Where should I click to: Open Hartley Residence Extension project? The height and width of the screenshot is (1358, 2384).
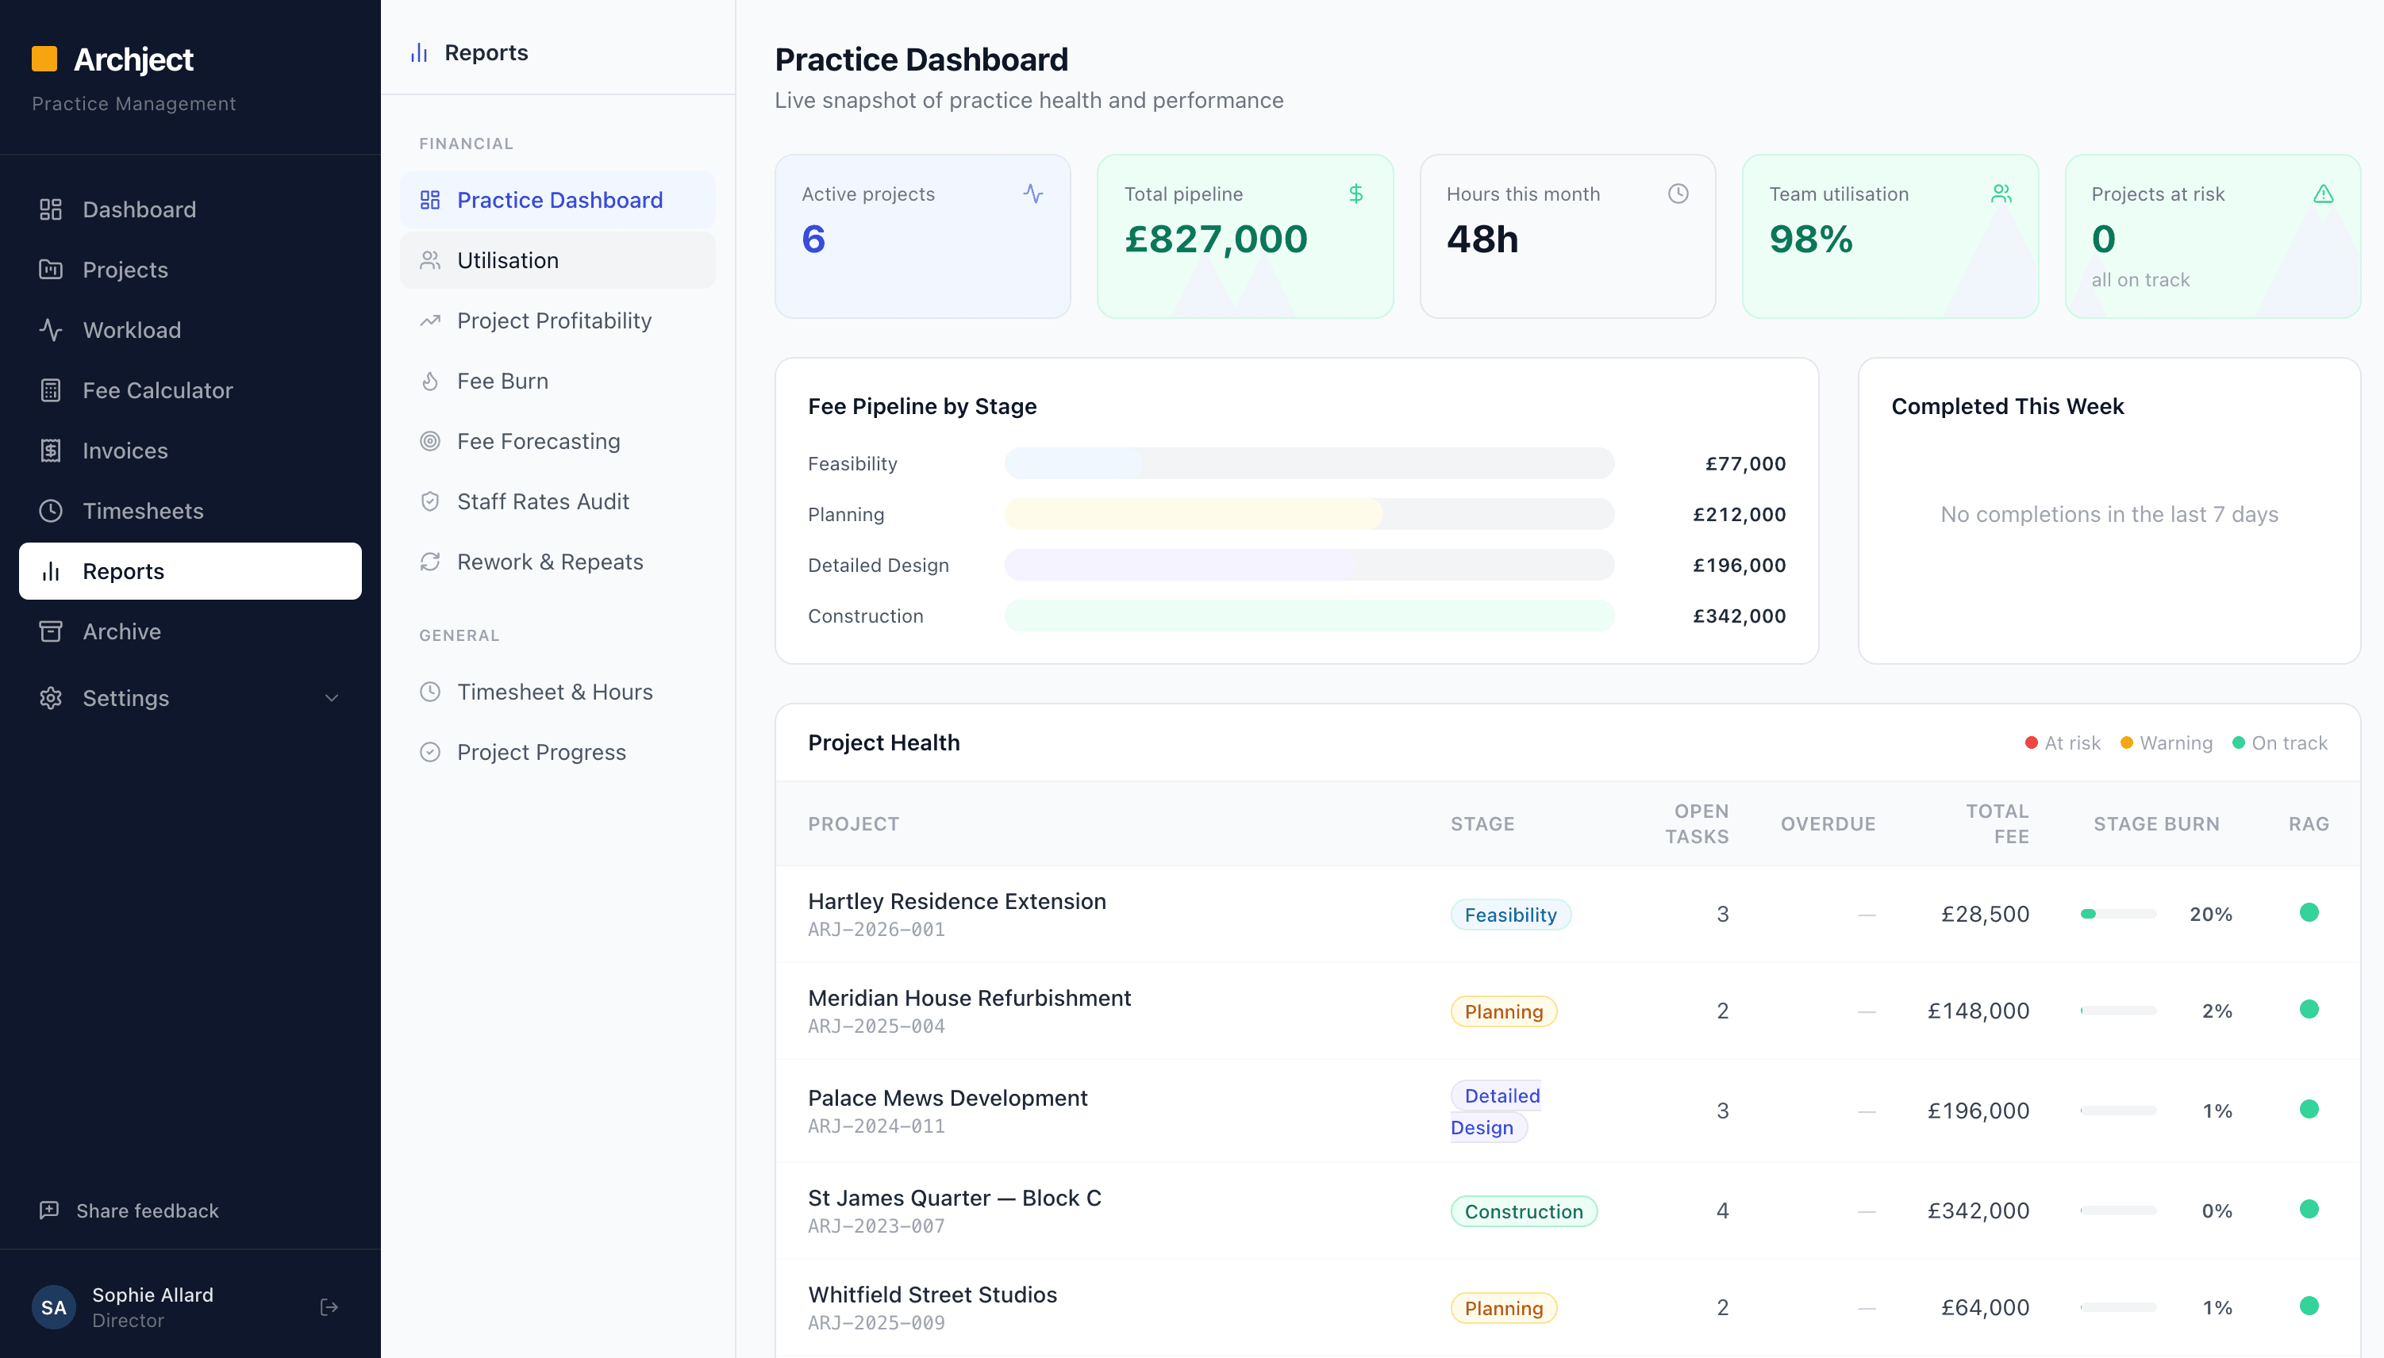pos(956,901)
